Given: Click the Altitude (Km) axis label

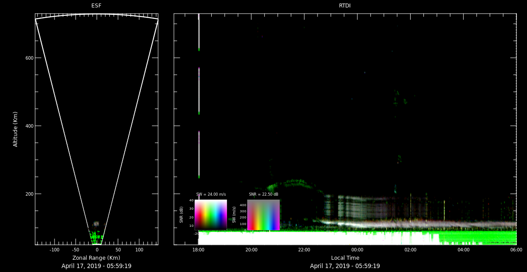Looking at the screenshot, I should pos(16,129).
